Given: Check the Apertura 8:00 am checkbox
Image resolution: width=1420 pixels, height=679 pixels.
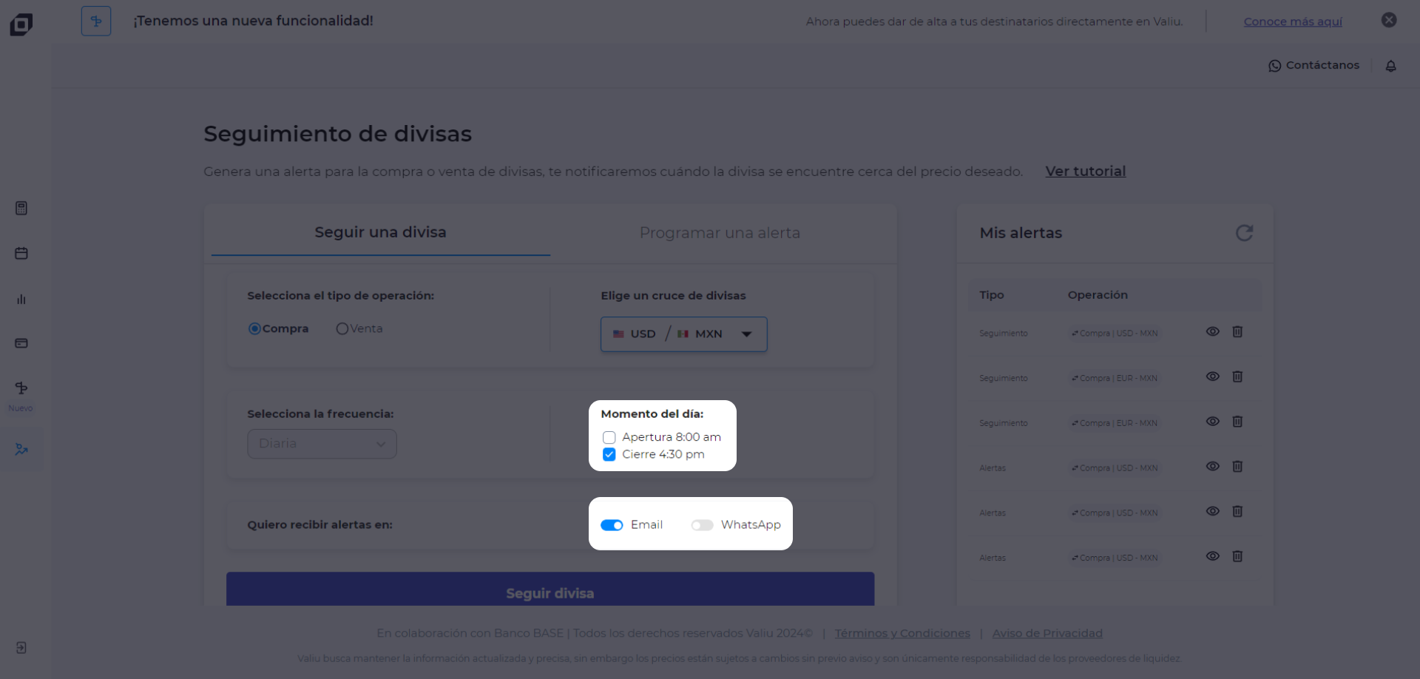Looking at the screenshot, I should coord(609,437).
